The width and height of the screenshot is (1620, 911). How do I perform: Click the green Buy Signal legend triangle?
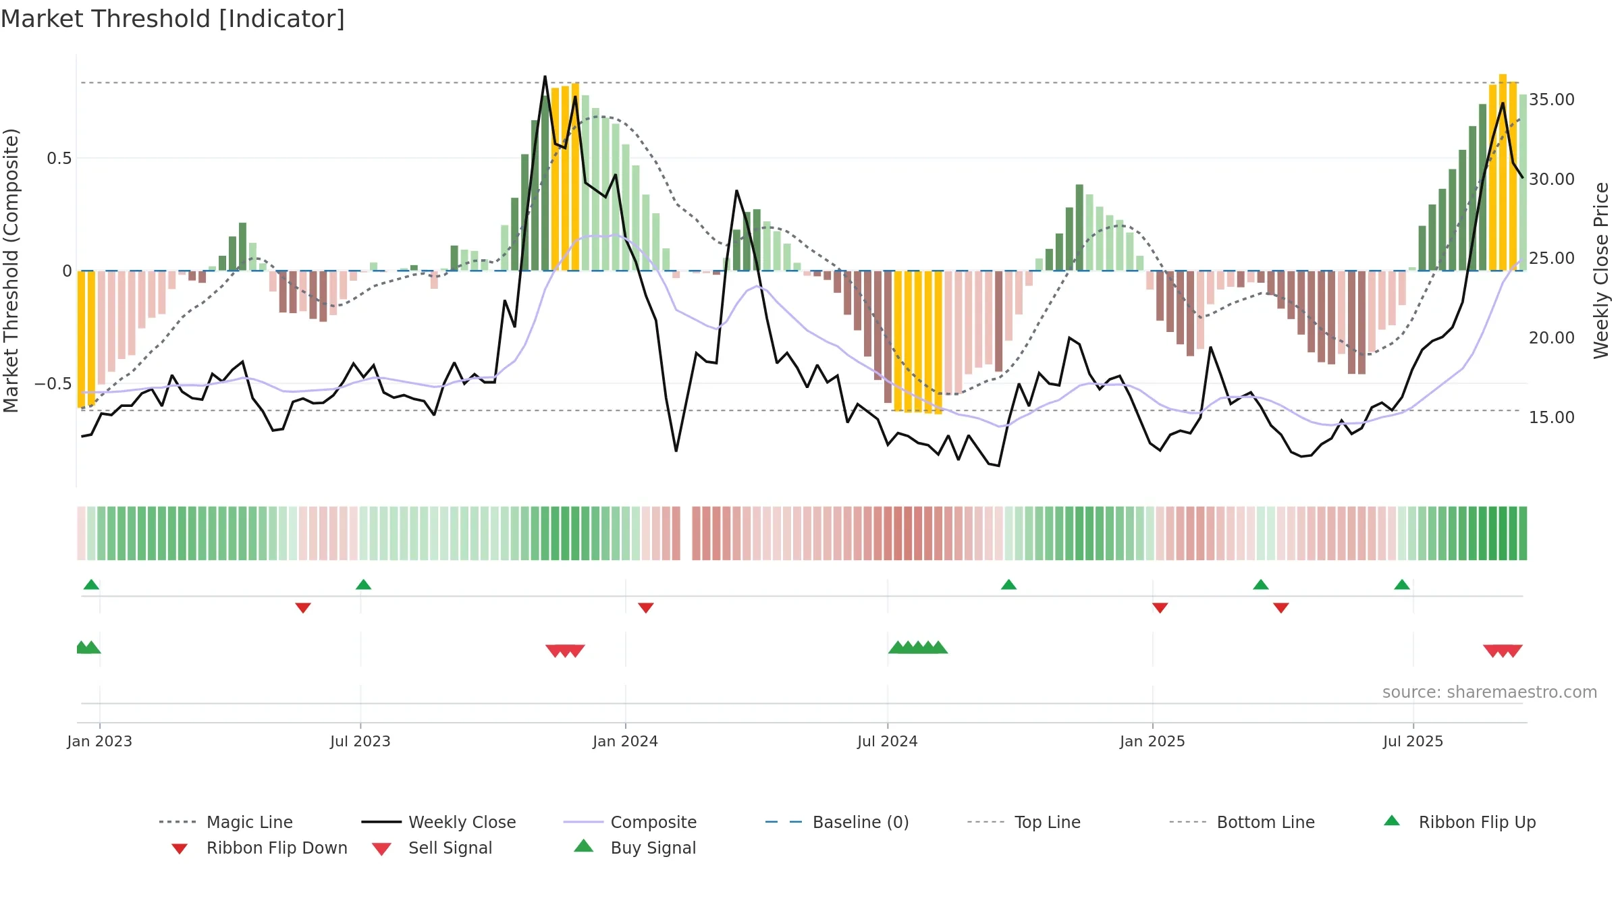point(584,846)
